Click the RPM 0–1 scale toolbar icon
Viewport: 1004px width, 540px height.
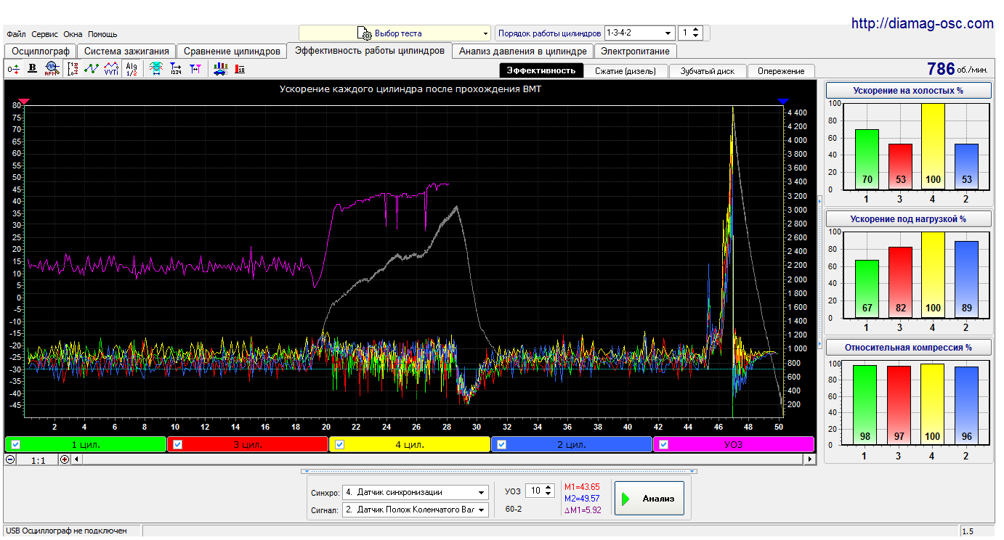click(x=73, y=69)
